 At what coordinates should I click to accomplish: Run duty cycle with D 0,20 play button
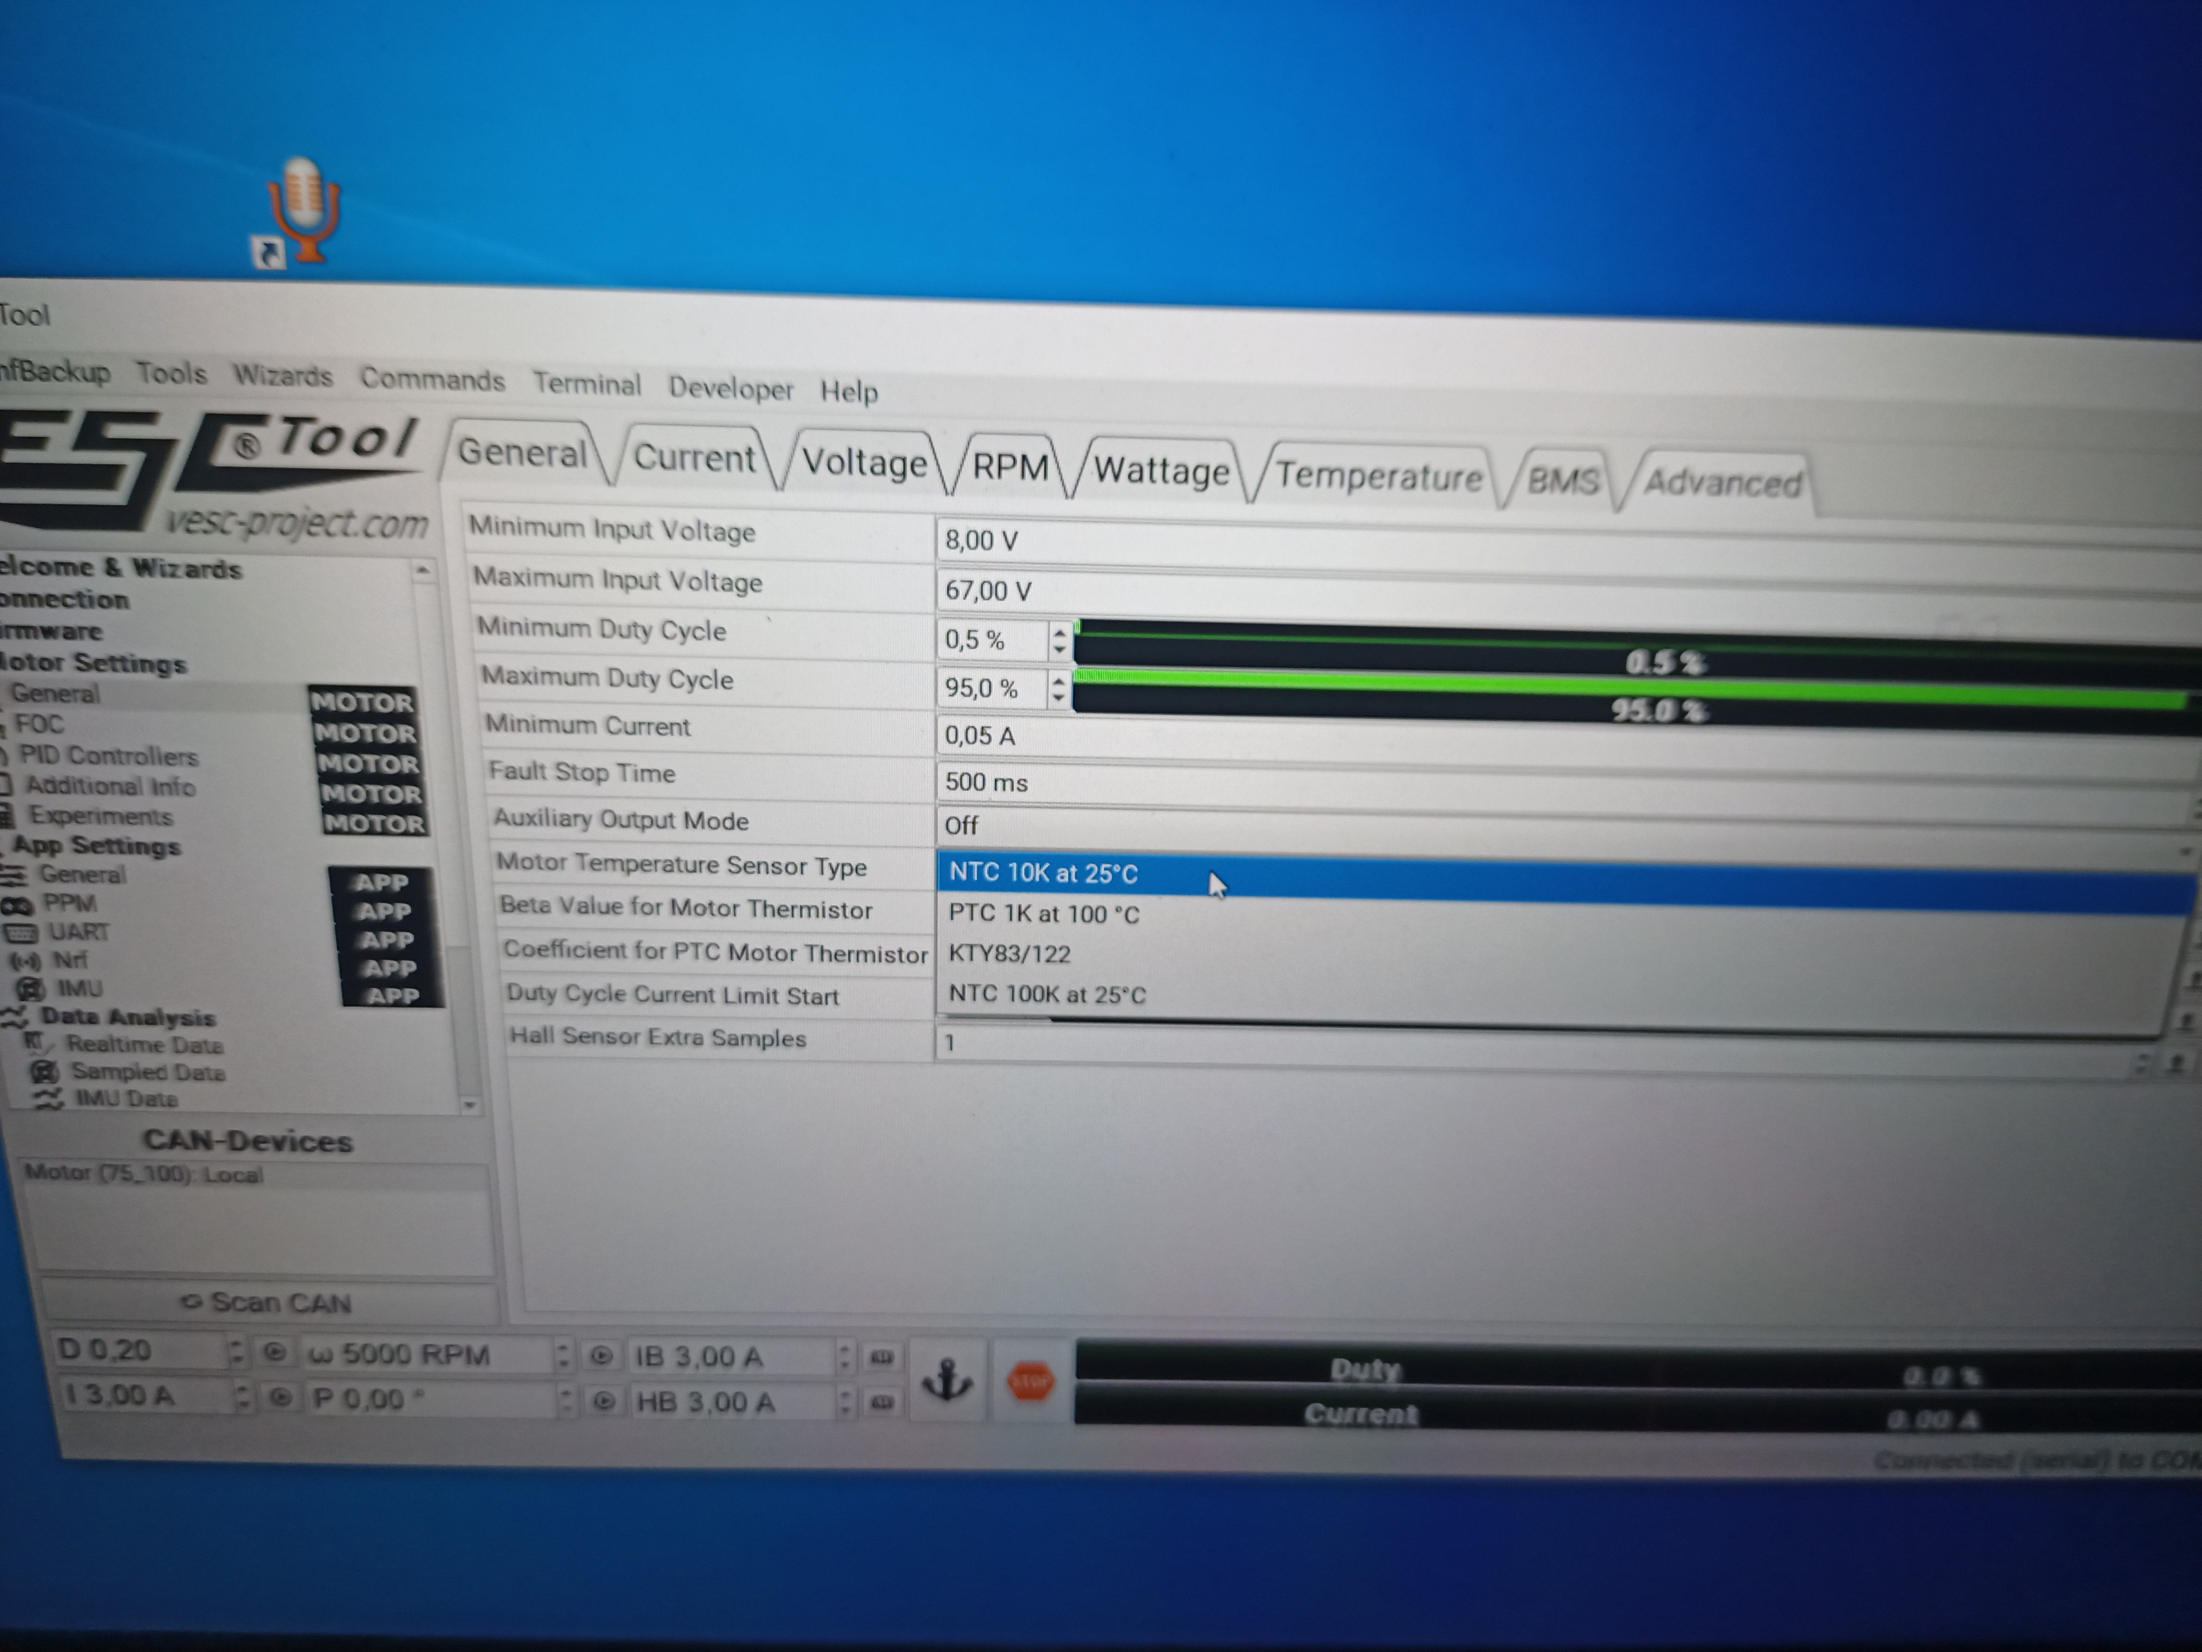click(x=275, y=1352)
